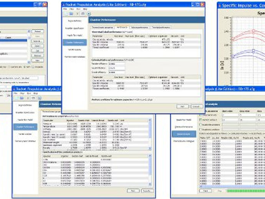Click table-layout icon in bottom-left window toolbar

click(33, 98)
